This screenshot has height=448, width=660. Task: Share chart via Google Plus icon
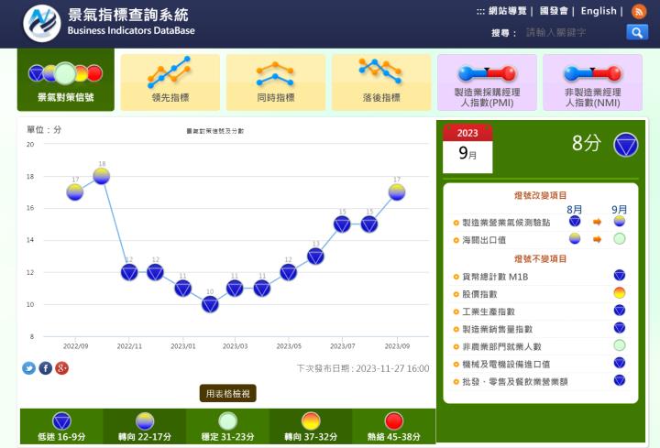pyautogui.click(x=62, y=368)
